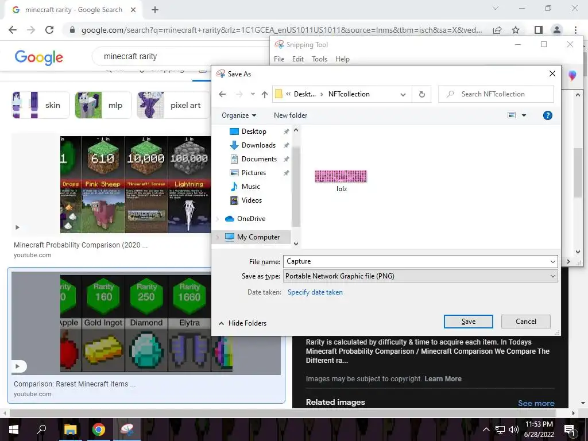Screen dimensions: 588x441
Task: Click Specify date taken link
Action: [x=315, y=292]
